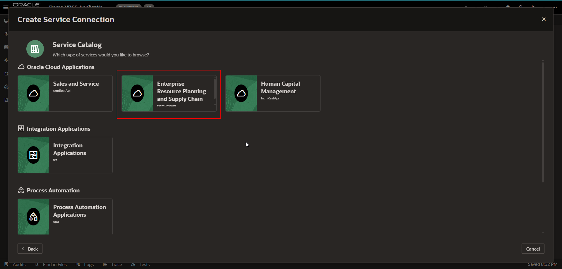Select the Human Capital Management card
Screen dimensions: 562x269
coord(273,93)
